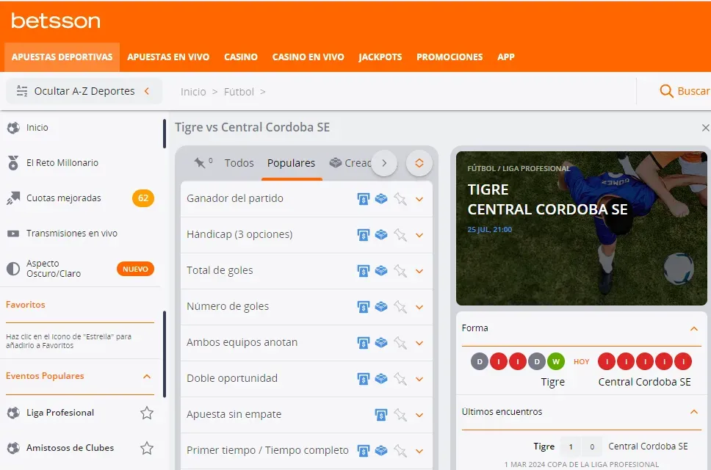Pin the Hándicap (3 opciones) market
The width and height of the screenshot is (711, 470).
tap(400, 235)
